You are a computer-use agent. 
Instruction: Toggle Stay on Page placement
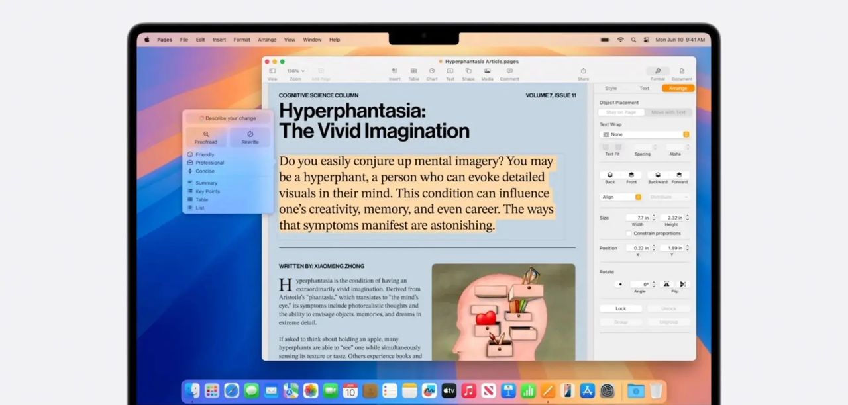click(x=620, y=112)
